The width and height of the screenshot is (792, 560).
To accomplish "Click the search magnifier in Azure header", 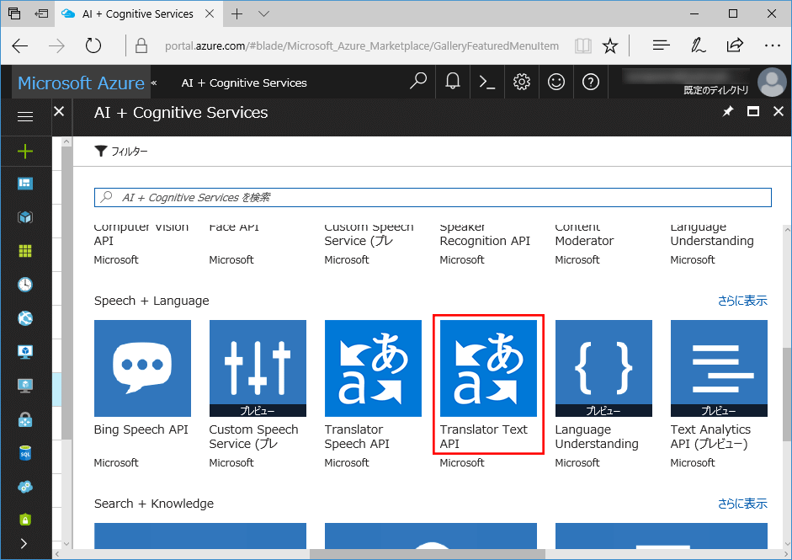I will [x=417, y=82].
